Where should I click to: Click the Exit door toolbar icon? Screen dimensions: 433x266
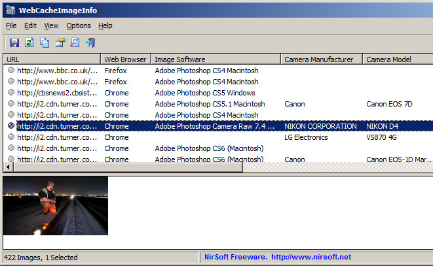pos(90,42)
